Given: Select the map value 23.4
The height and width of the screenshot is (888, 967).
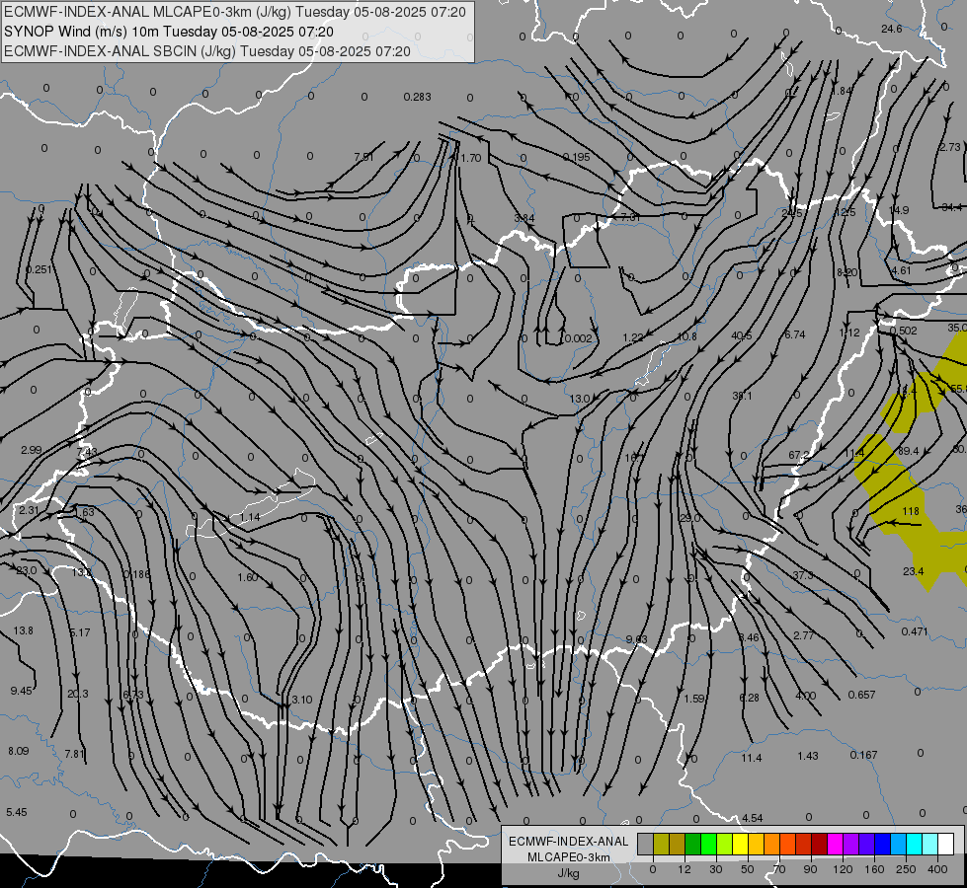Looking at the screenshot, I should pyautogui.click(x=914, y=571).
